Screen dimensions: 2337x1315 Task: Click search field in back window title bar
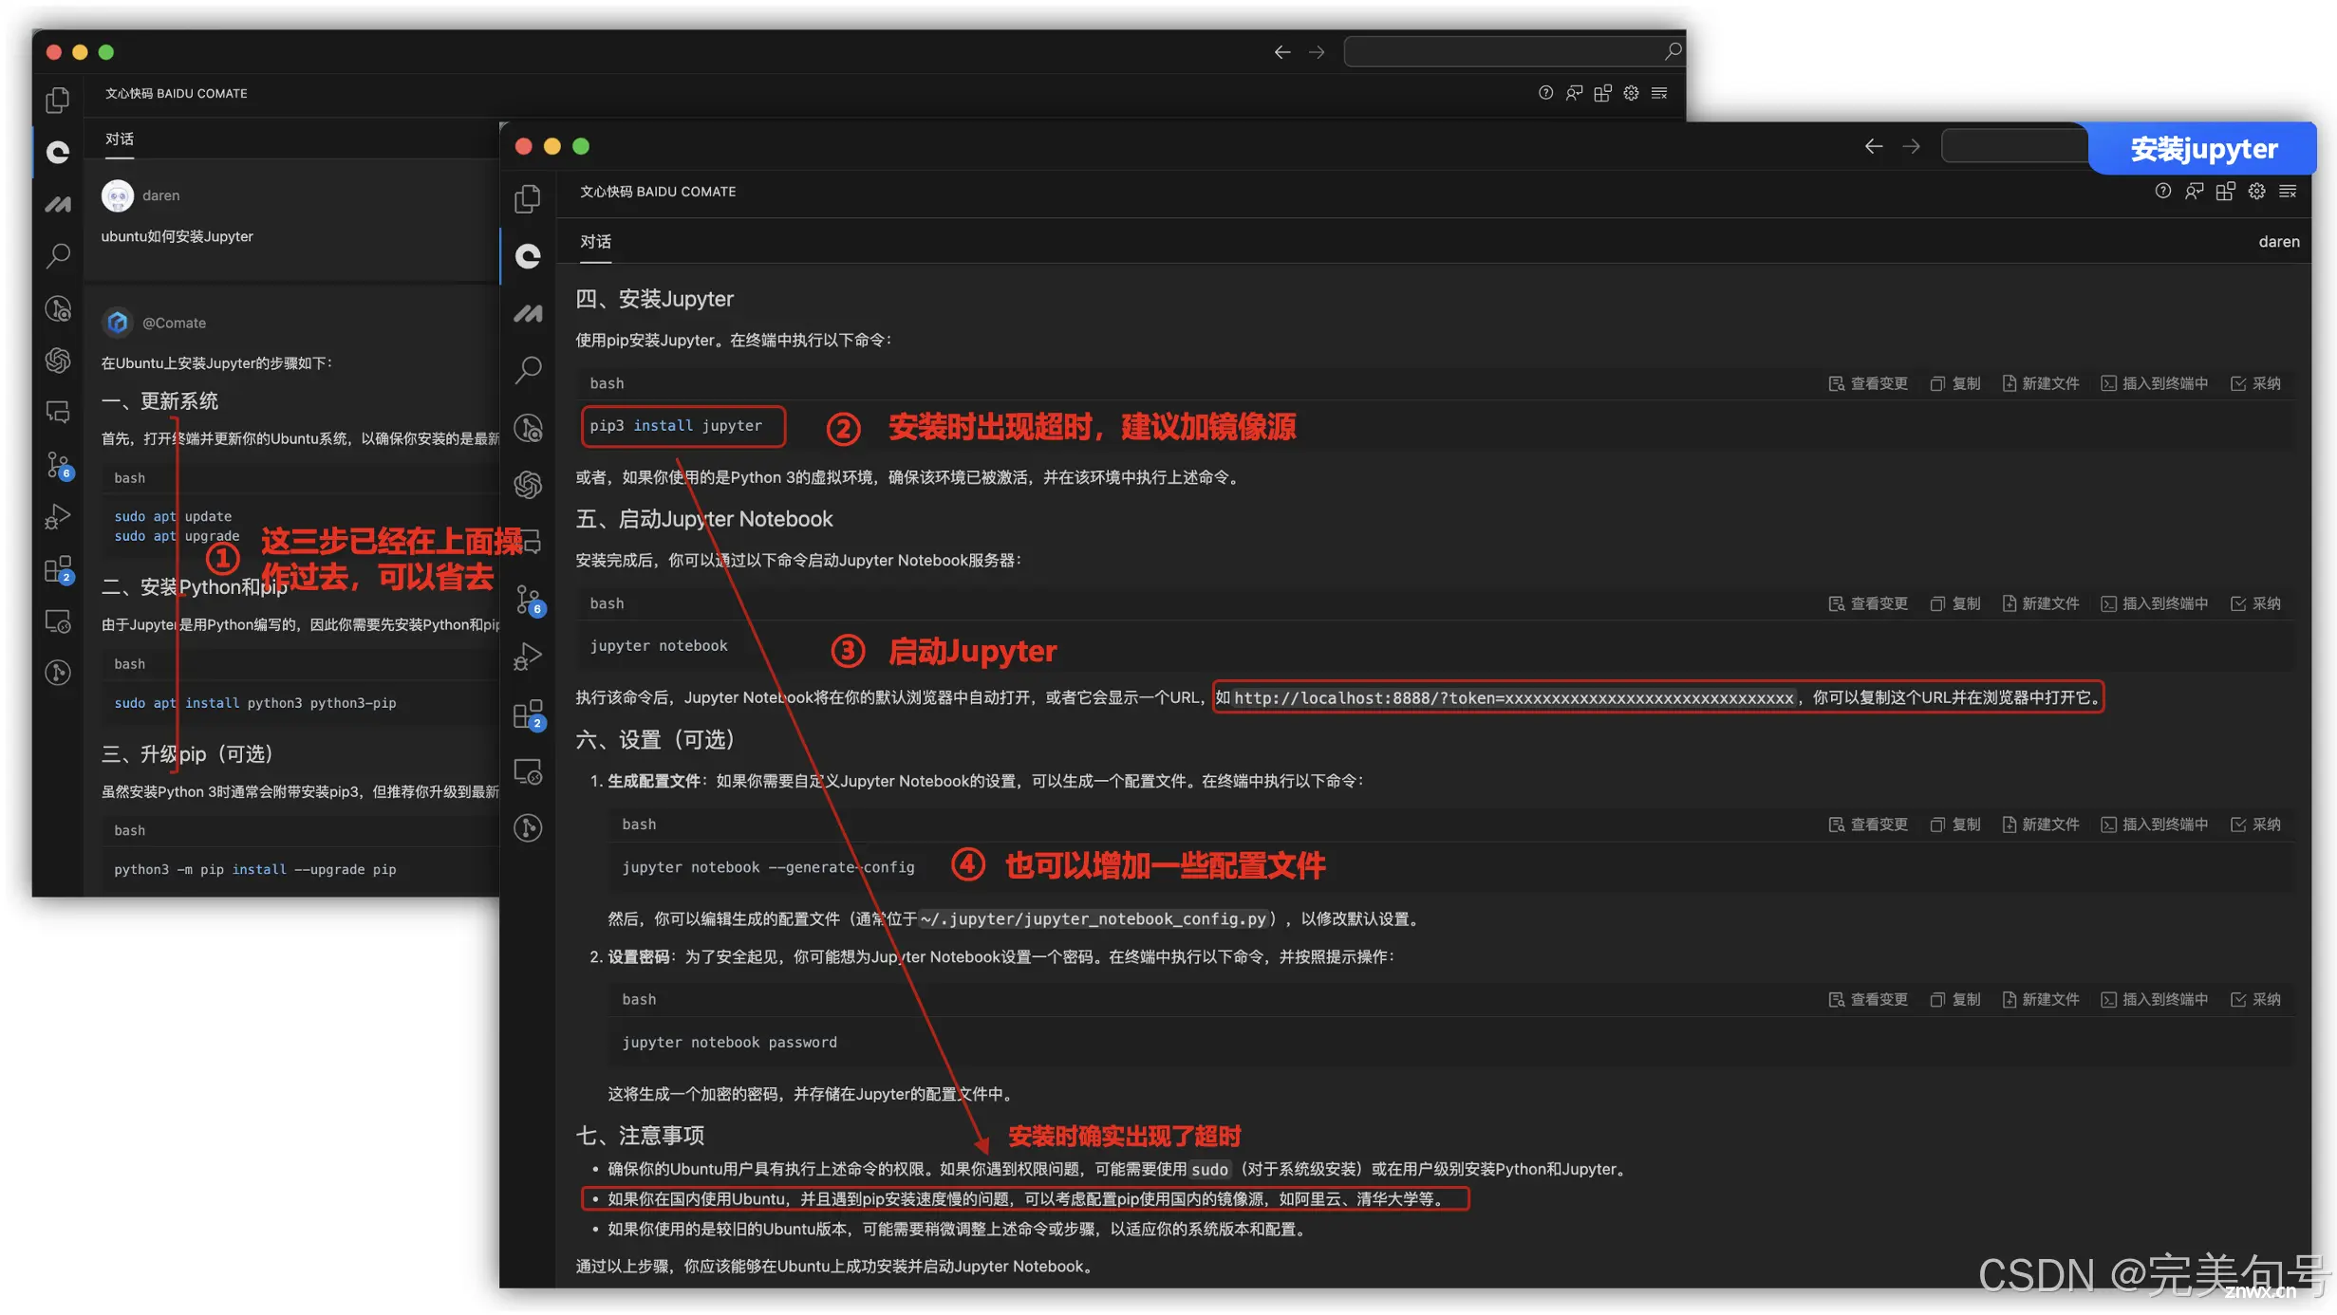pos(1514,51)
